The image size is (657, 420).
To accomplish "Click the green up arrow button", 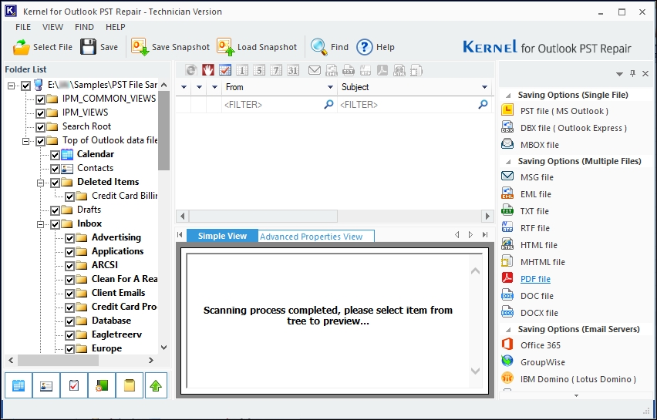I will pyautogui.click(x=156, y=385).
